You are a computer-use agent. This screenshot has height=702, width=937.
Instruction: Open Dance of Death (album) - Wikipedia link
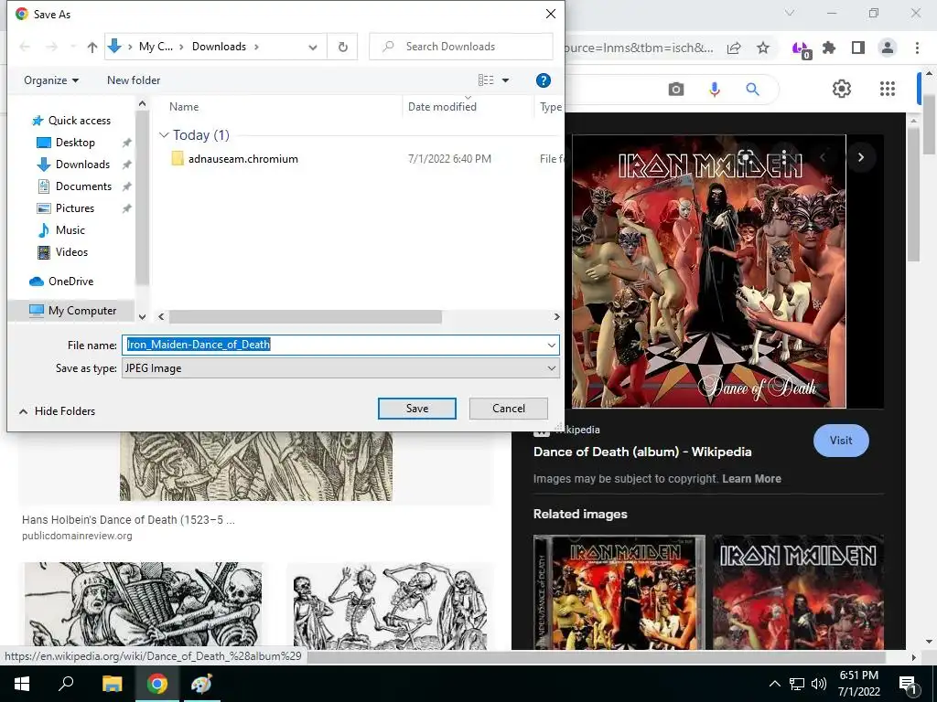(x=642, y=452)
